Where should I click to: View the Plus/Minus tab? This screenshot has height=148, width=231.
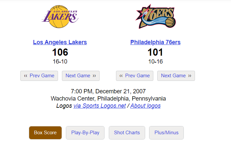[166, 133]
